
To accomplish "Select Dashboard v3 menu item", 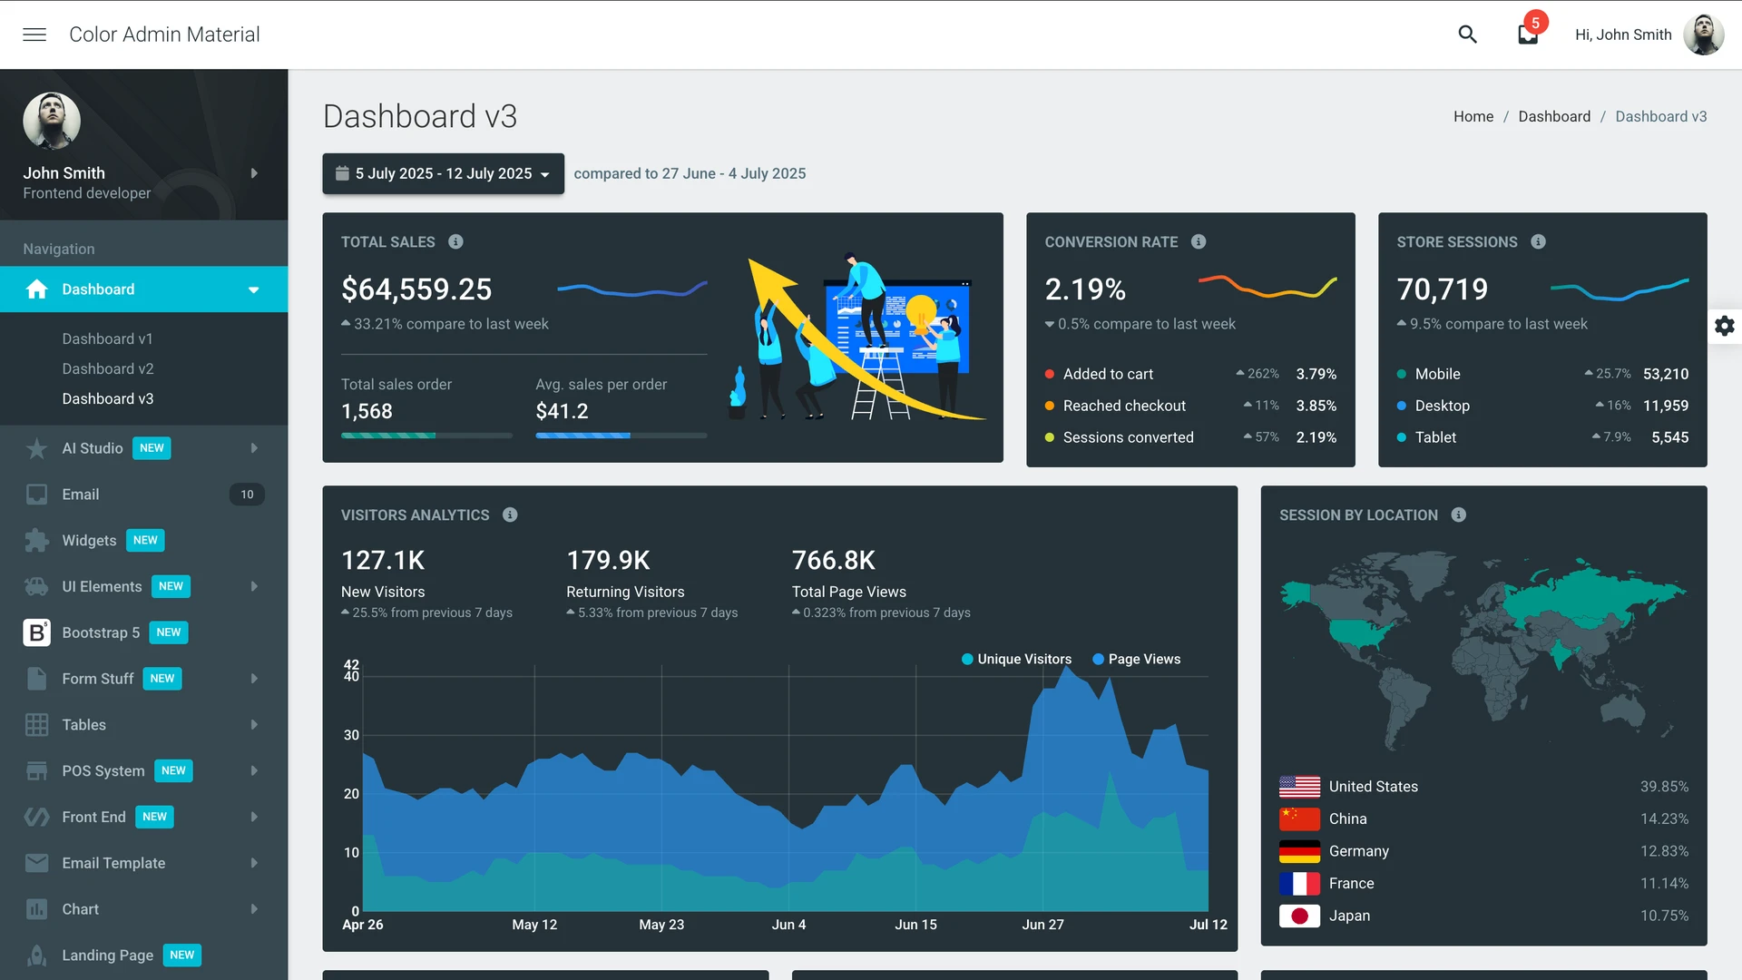I will pyautogui.click(x=107, y=398).
